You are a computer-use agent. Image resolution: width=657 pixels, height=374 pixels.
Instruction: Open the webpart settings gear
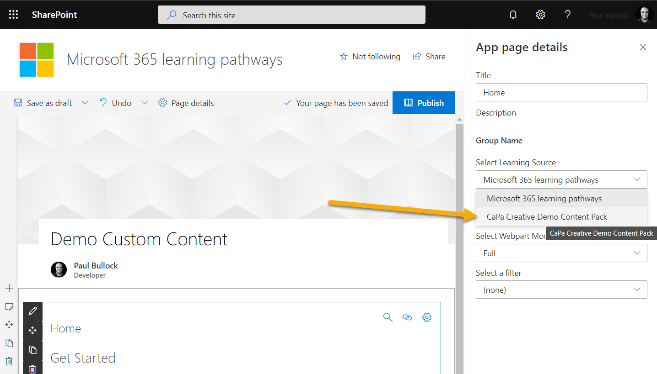(x=426, y=317)
